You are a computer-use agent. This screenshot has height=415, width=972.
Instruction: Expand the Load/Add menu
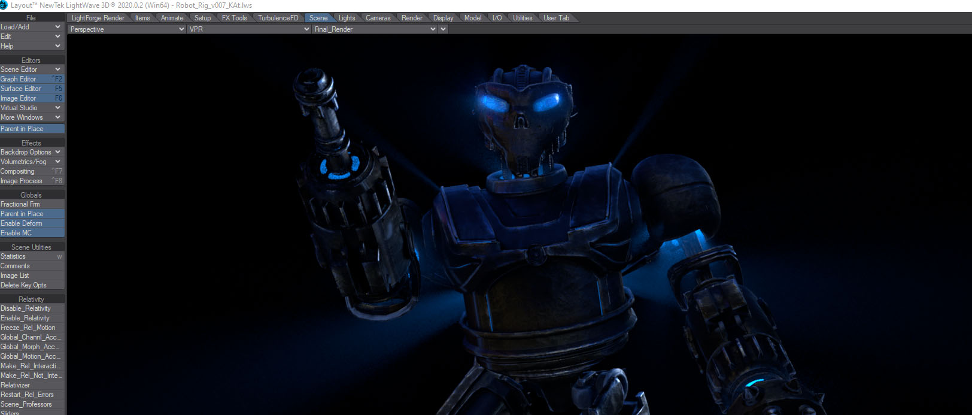(32, 27)
